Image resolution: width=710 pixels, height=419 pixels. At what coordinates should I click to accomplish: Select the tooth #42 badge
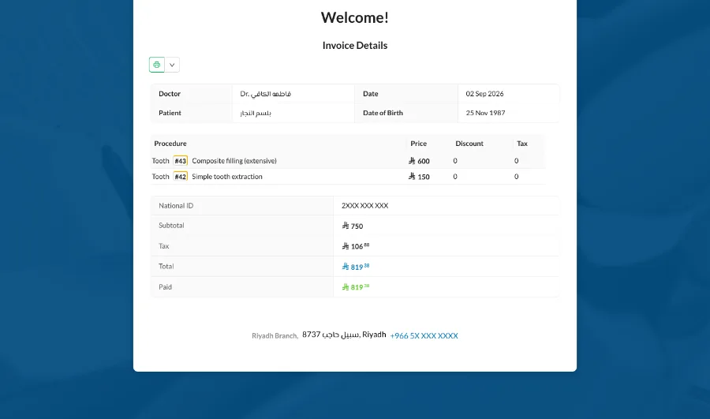click(180, 177)
